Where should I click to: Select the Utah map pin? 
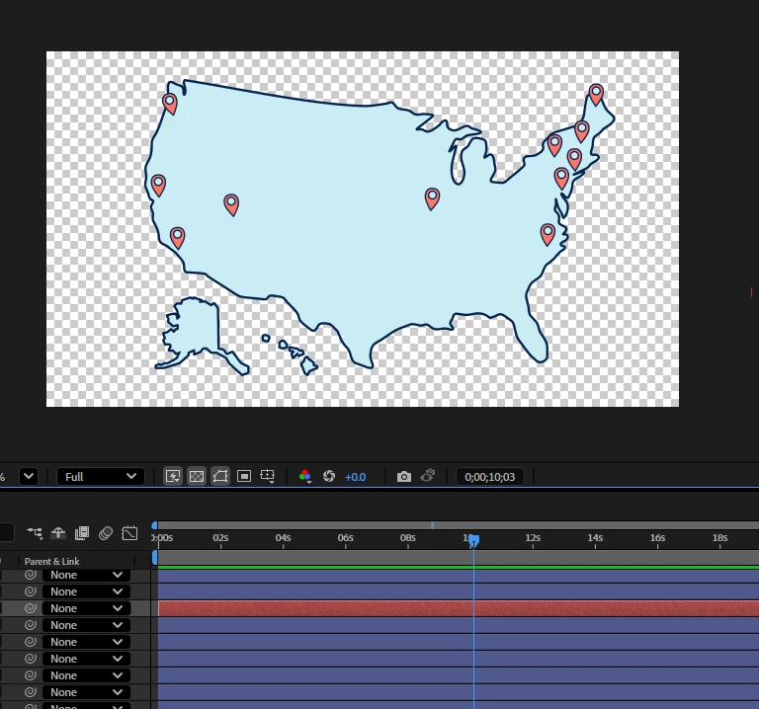(232, 205)
